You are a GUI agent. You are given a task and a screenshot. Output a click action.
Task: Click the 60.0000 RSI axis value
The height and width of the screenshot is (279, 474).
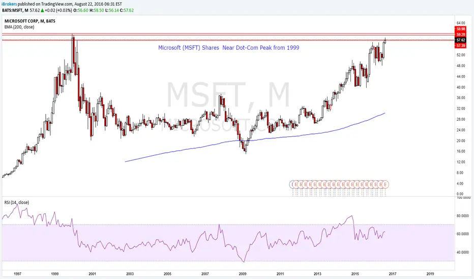[463, 234]
